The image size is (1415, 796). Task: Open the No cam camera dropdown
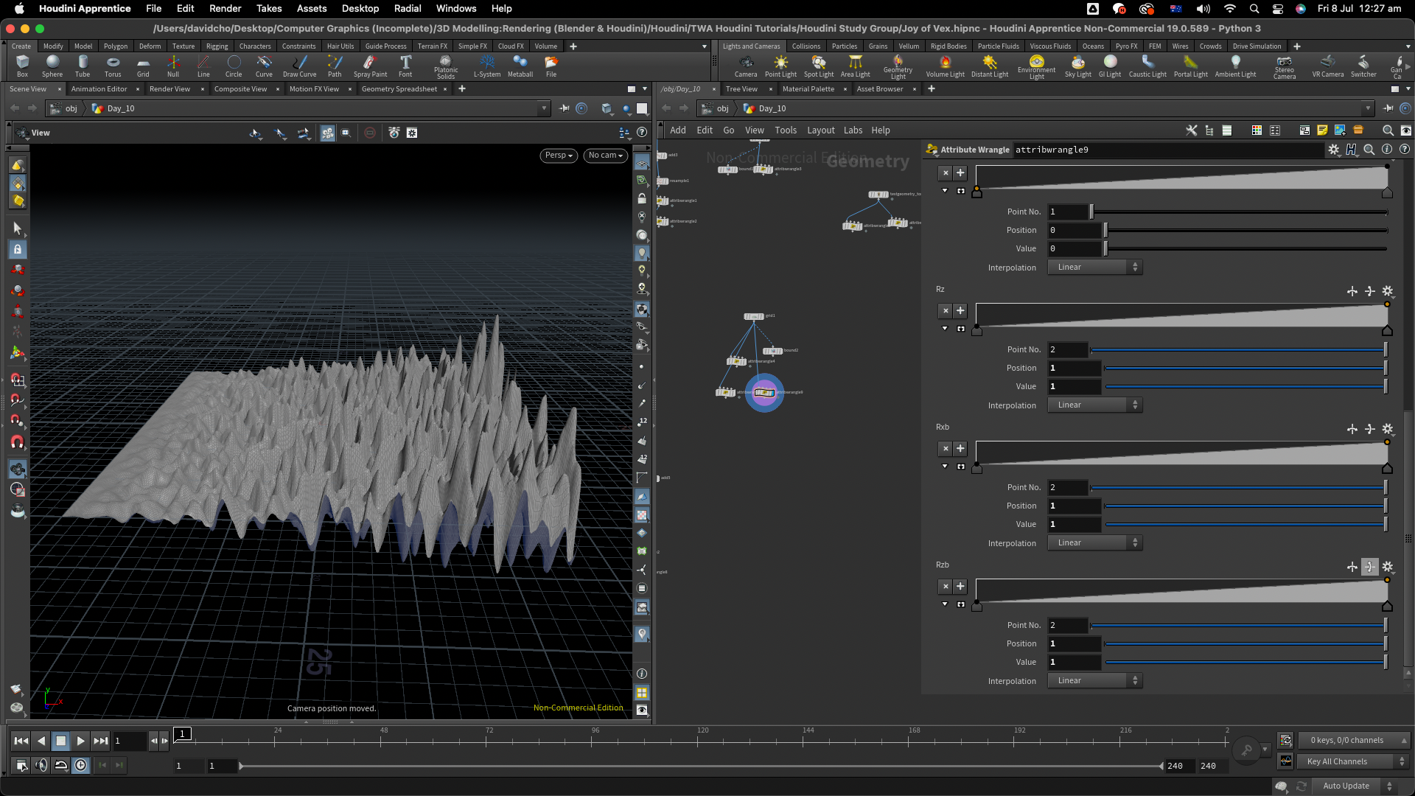tap(605, 156)
